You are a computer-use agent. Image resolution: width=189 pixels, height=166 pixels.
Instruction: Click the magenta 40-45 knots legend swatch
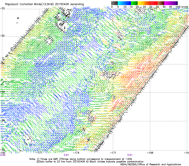point(168,3)
